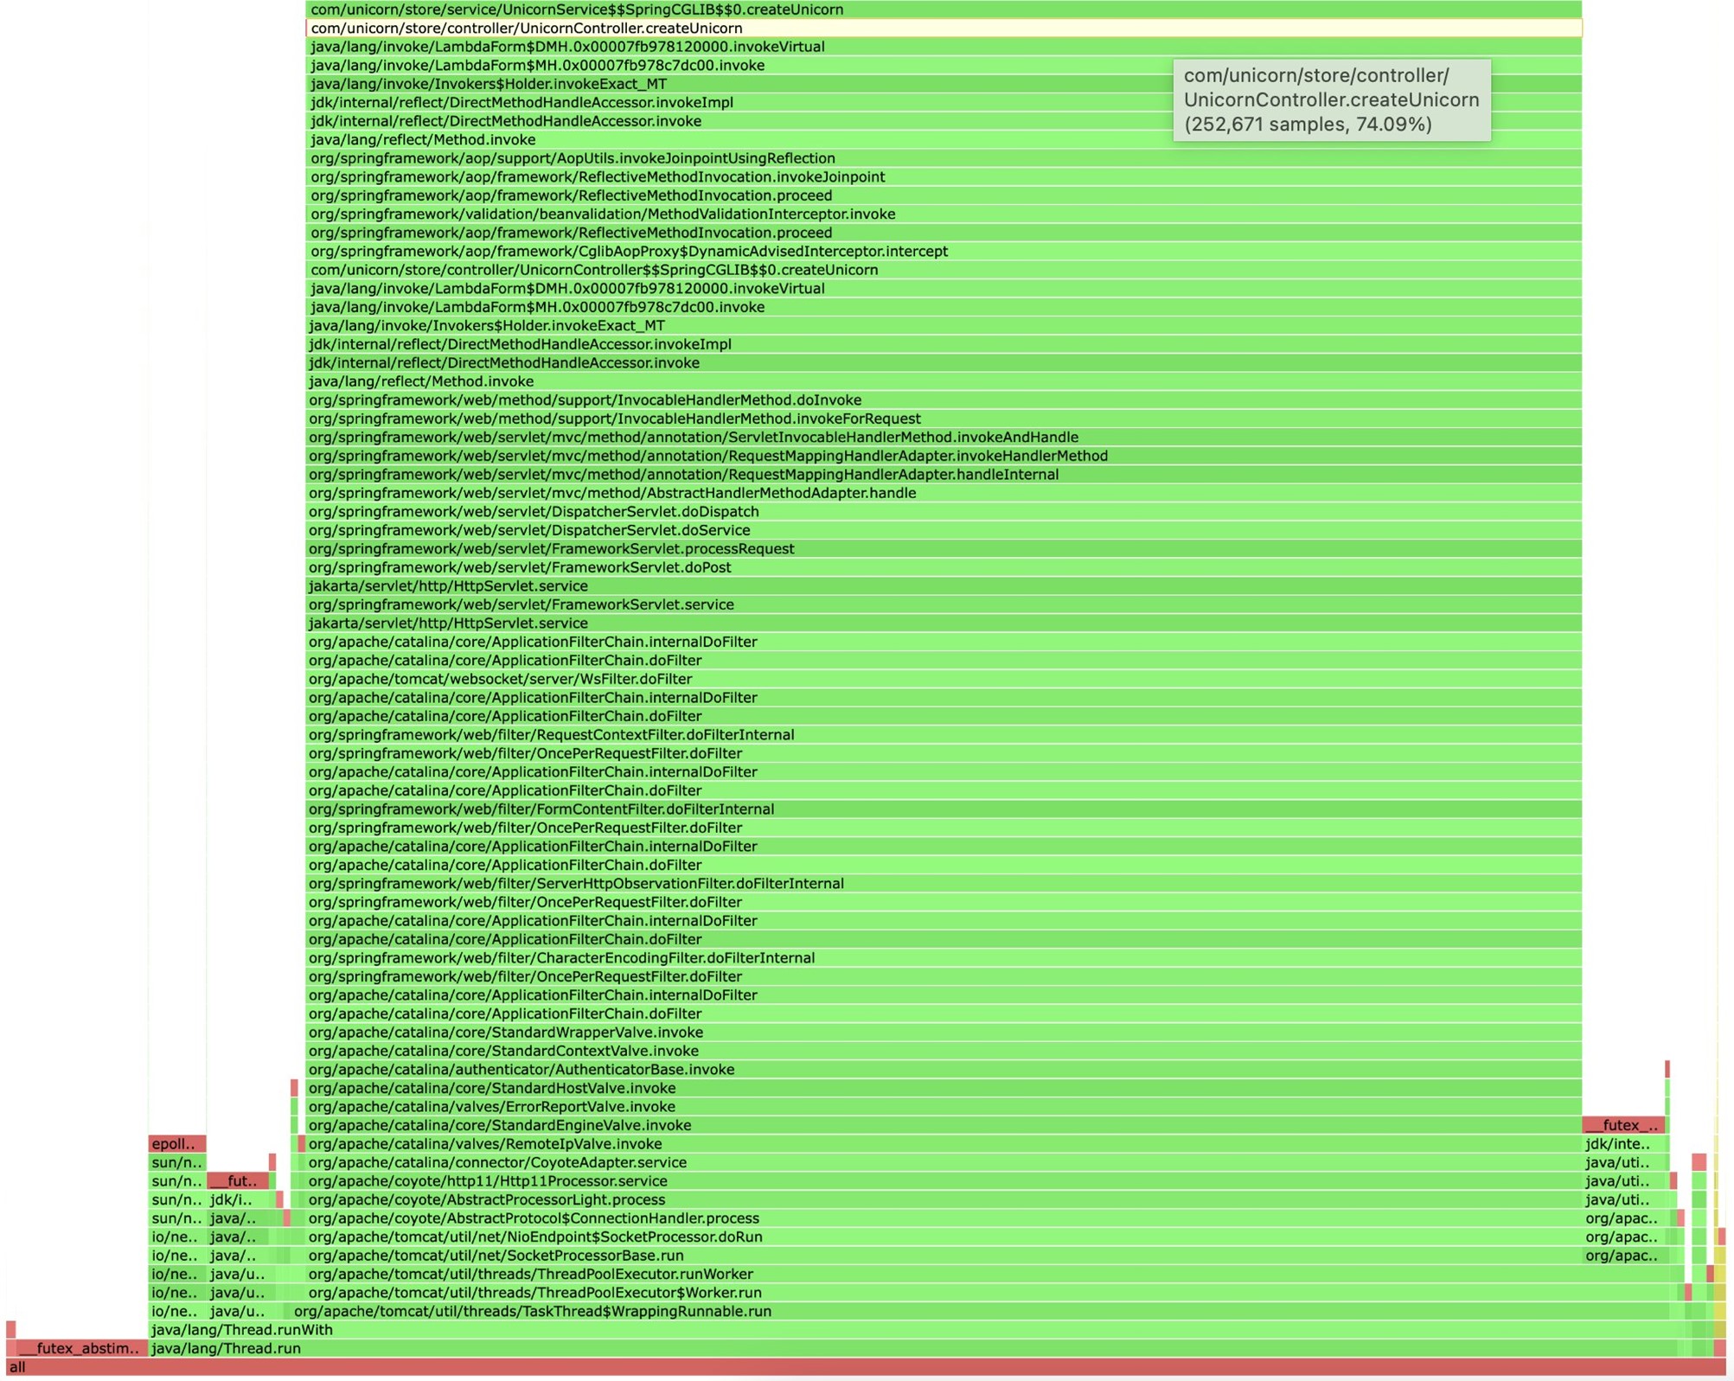This screenshot has width=1734, height=1381.
Task: Select MethodValidationInterceptor.invoke frame
Action: click(x=944, y=214)
